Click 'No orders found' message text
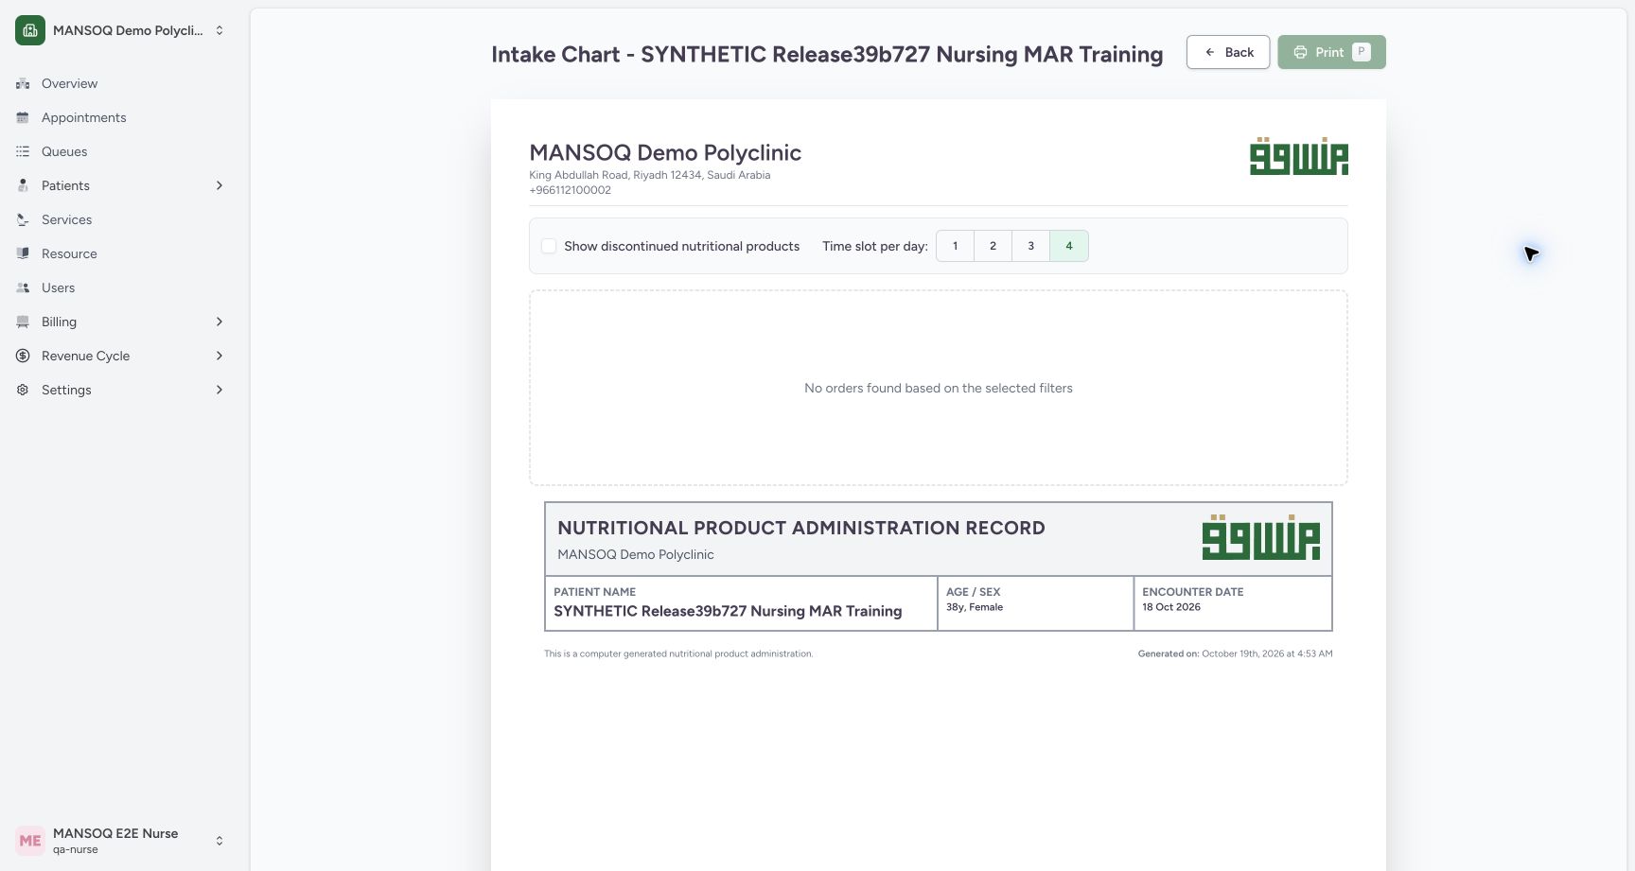Image resolution: width=1635 pixels, height=871 pixels. coord(939,388)
